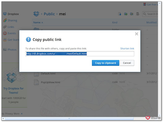163x122 pixels.
Task: Expand the More footer menu
Action: (x=18, y=114)
